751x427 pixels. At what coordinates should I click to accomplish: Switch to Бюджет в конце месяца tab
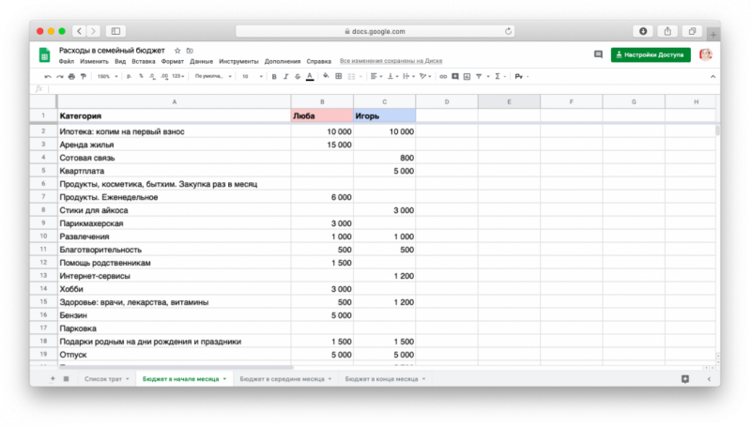[382, 378]
